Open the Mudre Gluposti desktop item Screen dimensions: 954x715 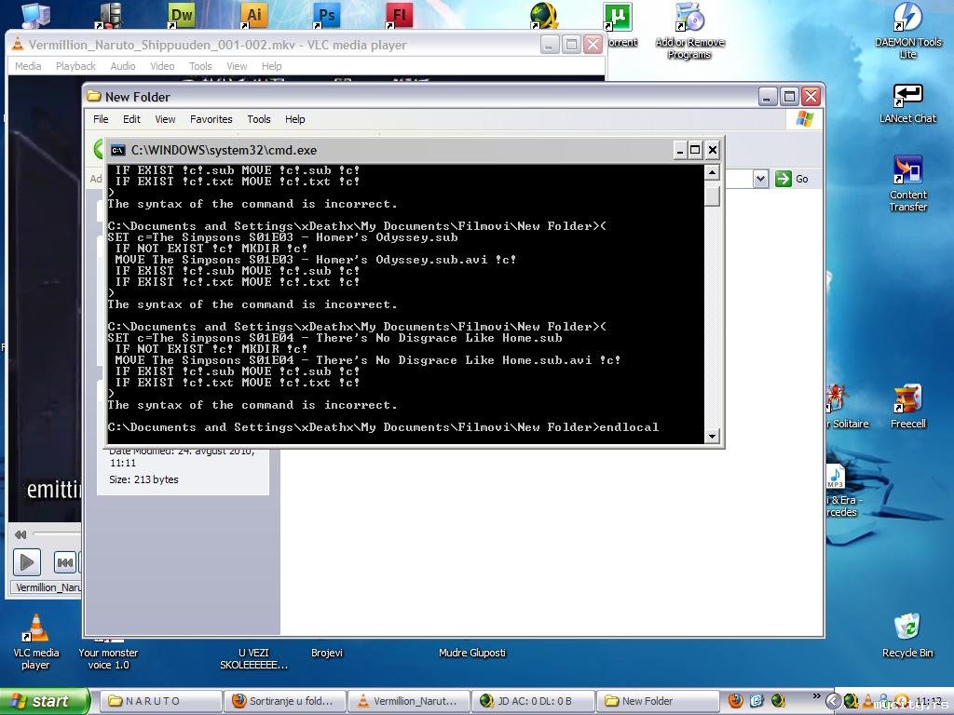pos(472,653)
